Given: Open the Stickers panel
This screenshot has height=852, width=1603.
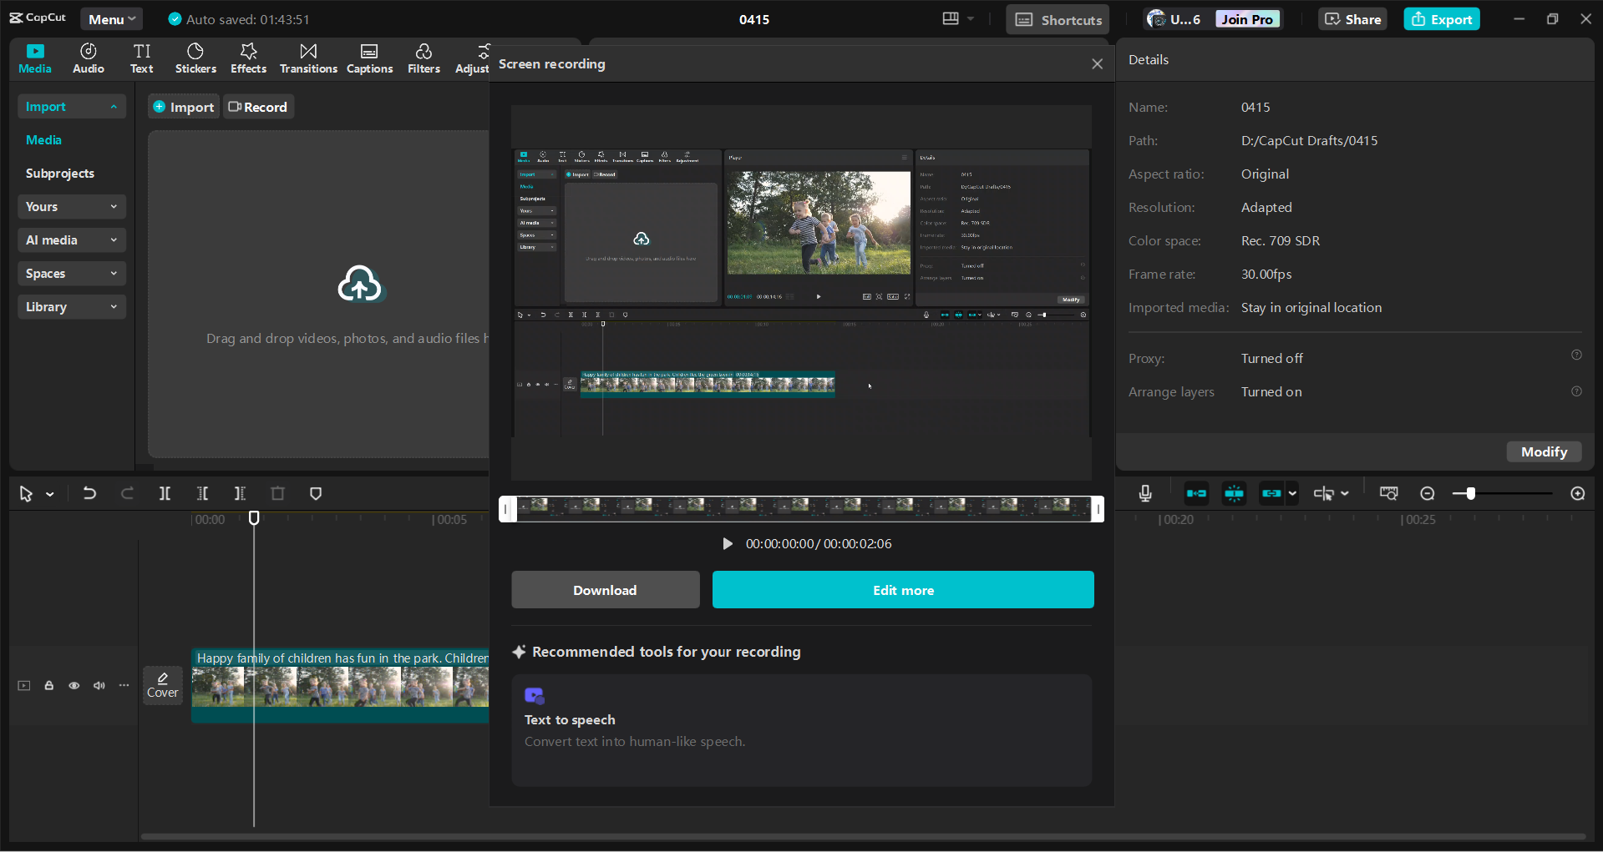Looking at the screenshot, I should (x=195, y=58).
